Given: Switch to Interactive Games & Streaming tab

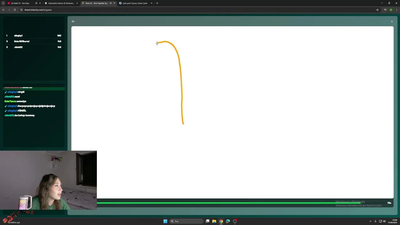Looking at the screenshot, I should point(61,3).
